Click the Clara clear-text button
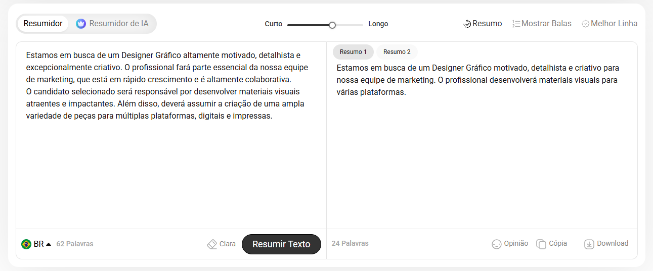 tap(227, 244)
